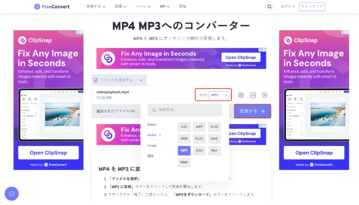The width and height of the screenshot is (359, 205).
Task: Open the chat bubble help icon
Action: [12, 194]
